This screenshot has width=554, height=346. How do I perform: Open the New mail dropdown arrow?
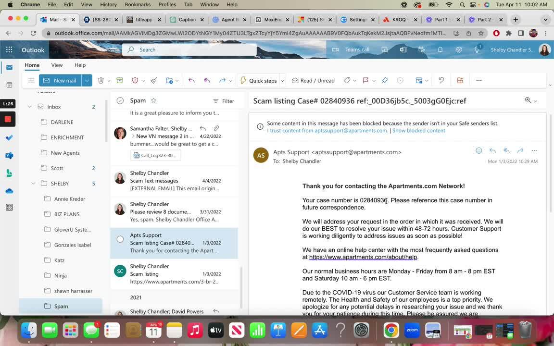coord(87,81)
